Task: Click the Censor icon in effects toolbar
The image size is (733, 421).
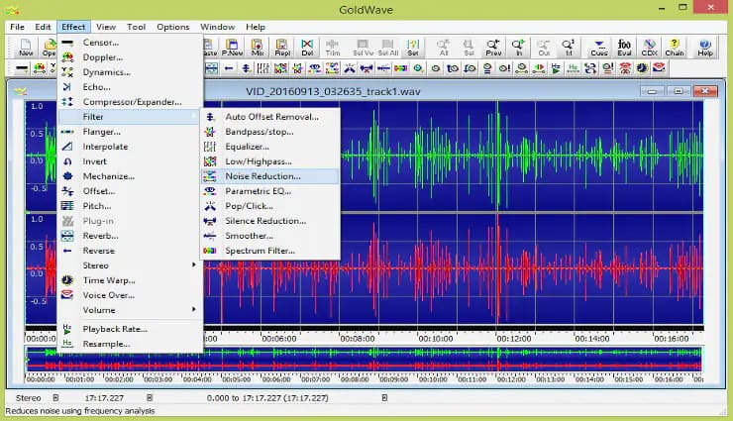Action: [22, 68]
